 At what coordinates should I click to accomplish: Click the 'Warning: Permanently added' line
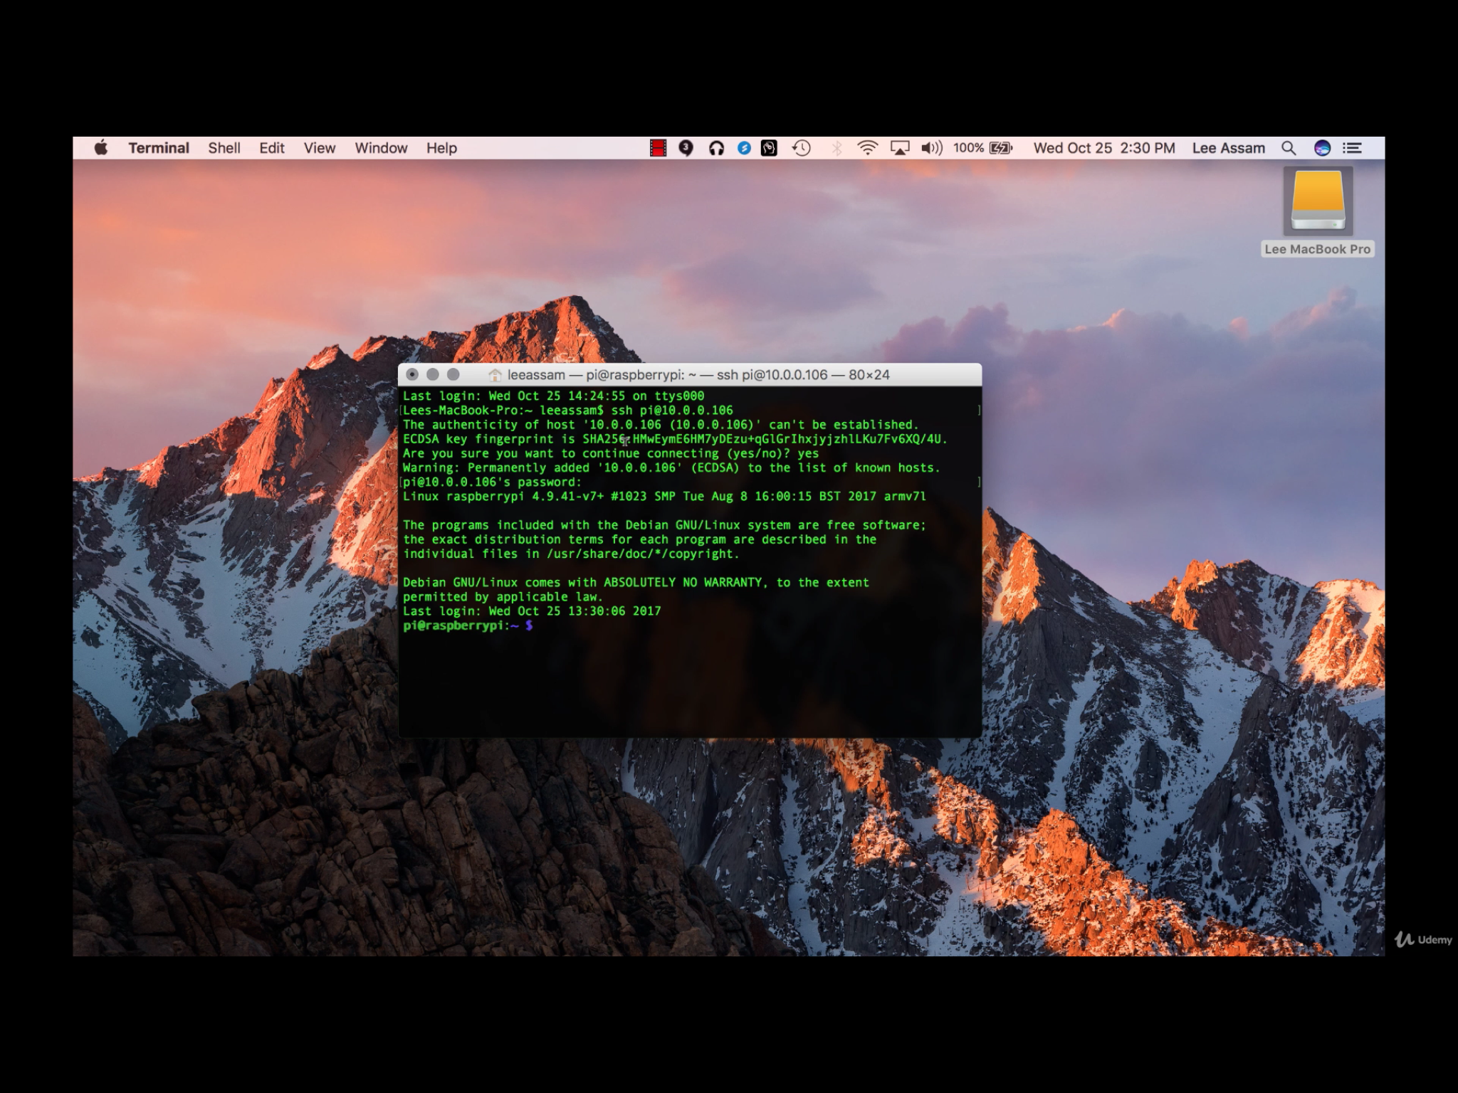coord(671,468)
